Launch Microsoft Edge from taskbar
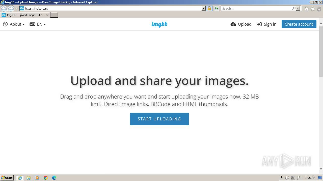Screen dimensions: 323x181 point(54,178)
